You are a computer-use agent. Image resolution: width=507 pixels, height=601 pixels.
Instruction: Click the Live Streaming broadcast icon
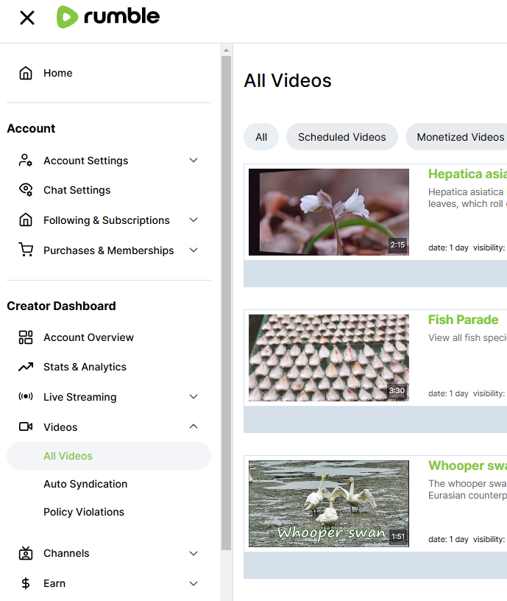tap(26, 396)
